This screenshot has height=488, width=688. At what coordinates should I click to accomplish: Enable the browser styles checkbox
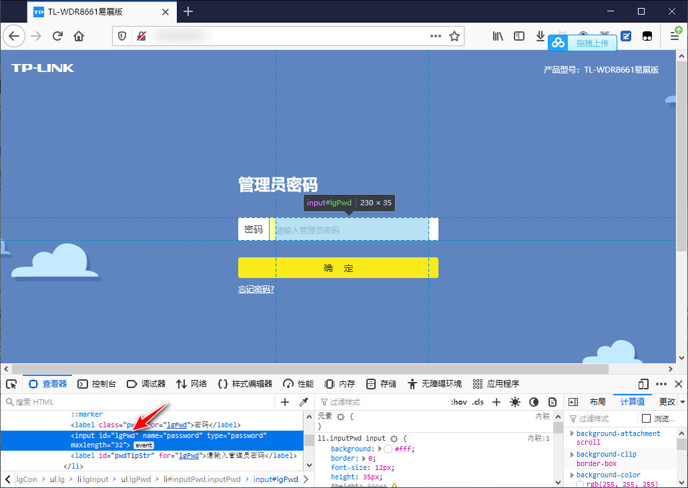(646, 419)
